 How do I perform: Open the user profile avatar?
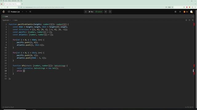(191, 12)
